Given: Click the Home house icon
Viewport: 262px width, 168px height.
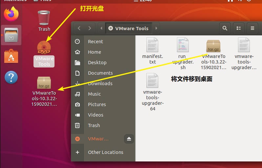Looking at the screenshot, I should (x=77, y=52).
